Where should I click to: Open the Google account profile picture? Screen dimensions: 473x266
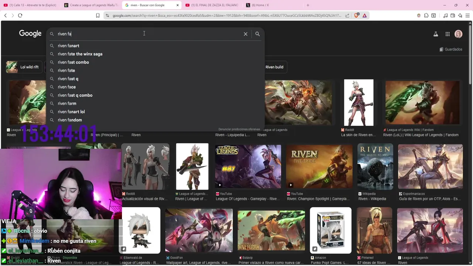tap(459, 34)
